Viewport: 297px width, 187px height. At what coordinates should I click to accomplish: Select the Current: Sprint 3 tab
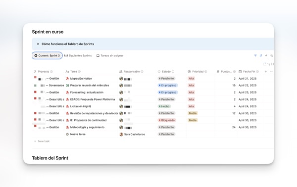coord(47,55)
